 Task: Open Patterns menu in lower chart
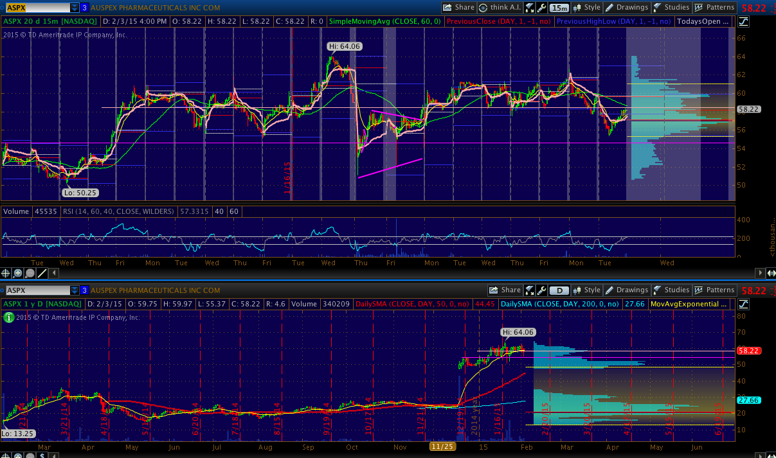click(714, 290)
